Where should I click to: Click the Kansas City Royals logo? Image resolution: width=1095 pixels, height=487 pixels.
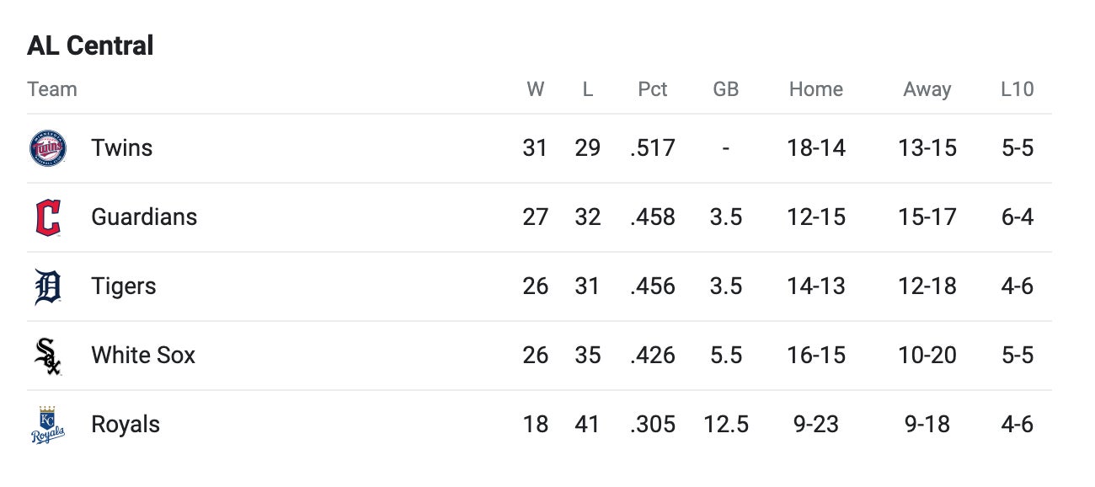(47, 425)
